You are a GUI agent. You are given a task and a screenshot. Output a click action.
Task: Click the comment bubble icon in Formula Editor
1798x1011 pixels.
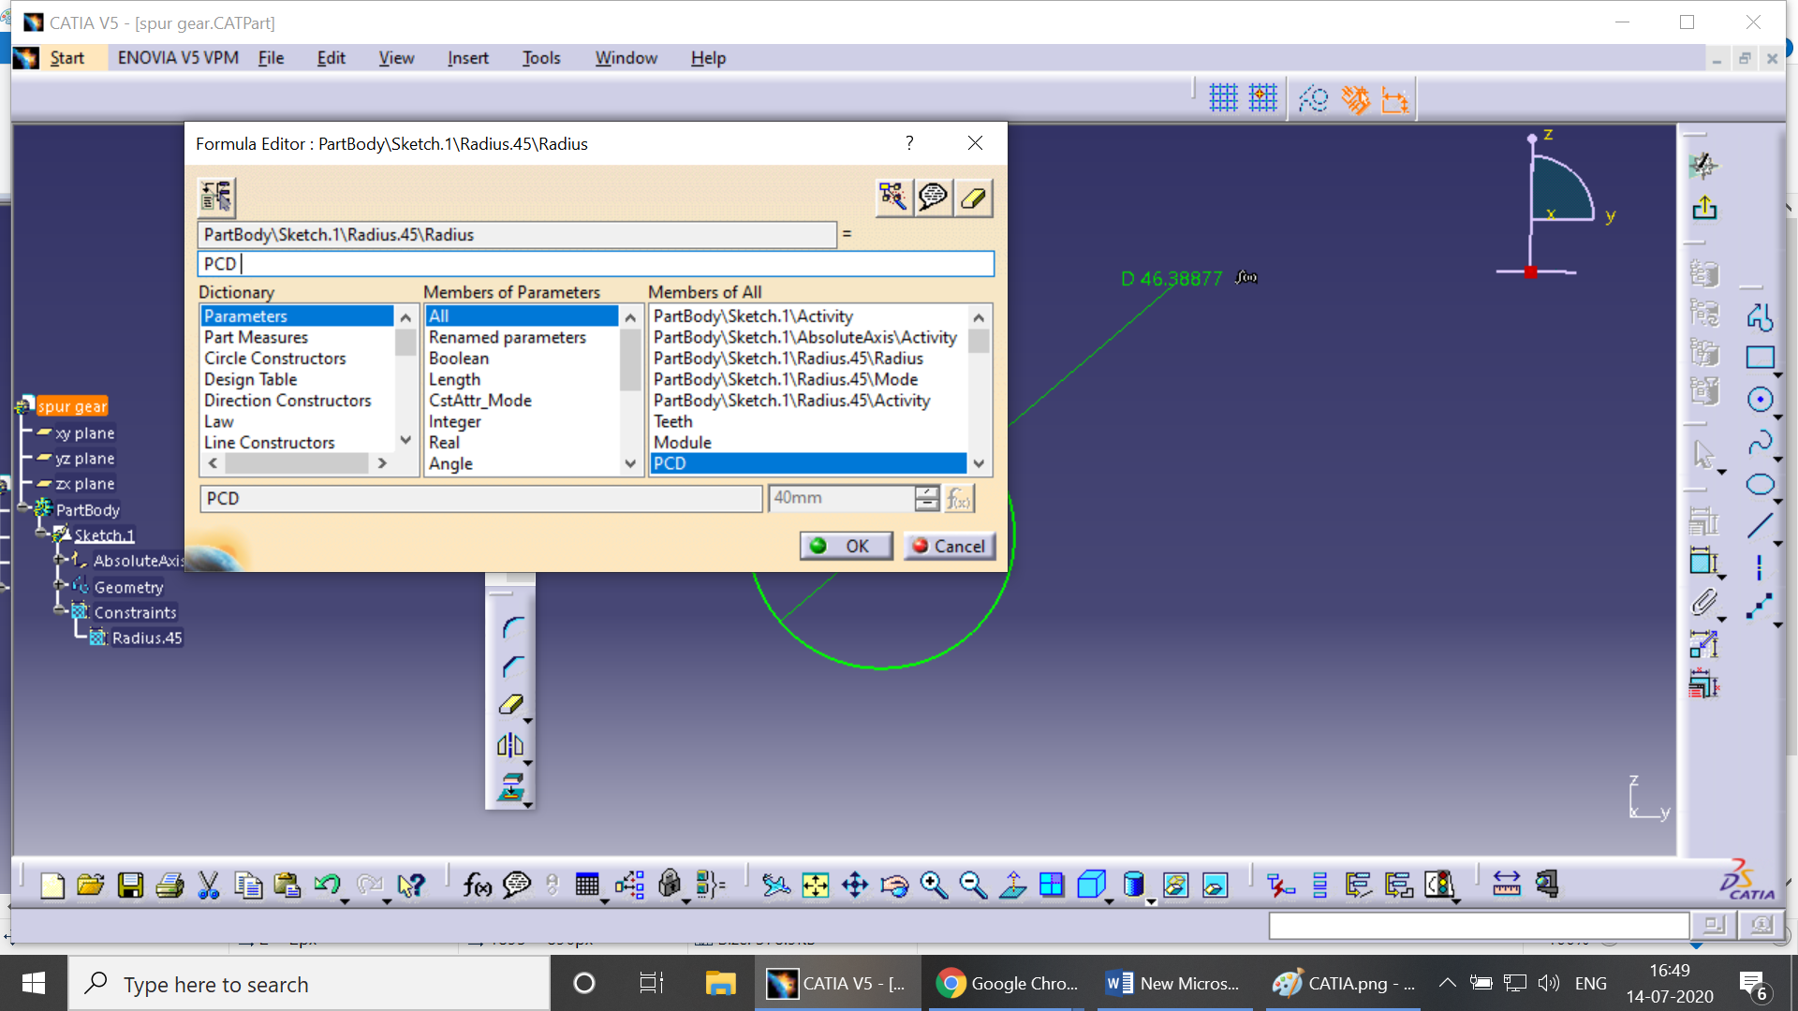coord(934,198)
